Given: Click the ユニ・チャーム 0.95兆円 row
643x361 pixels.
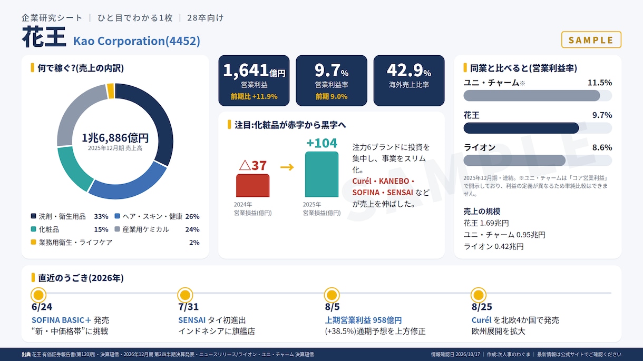Looking at the screenshot, I should [504, 235].
